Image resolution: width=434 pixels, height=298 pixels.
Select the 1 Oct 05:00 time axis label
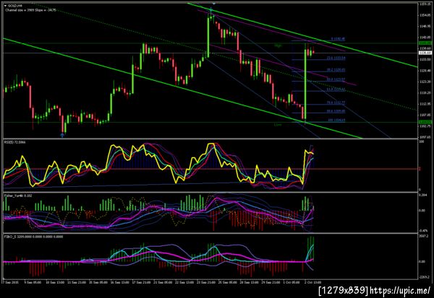292,283
